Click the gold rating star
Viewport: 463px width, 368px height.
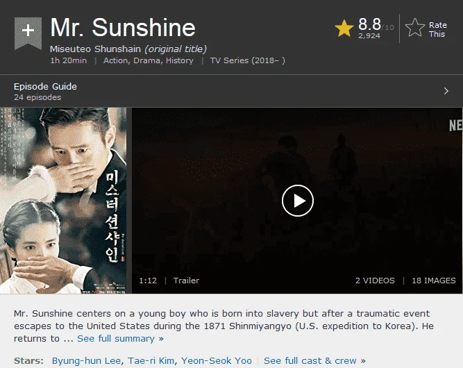344,28
